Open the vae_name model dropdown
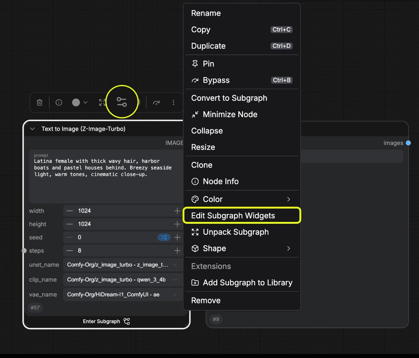The image size is (419, 358). (123, 295)
